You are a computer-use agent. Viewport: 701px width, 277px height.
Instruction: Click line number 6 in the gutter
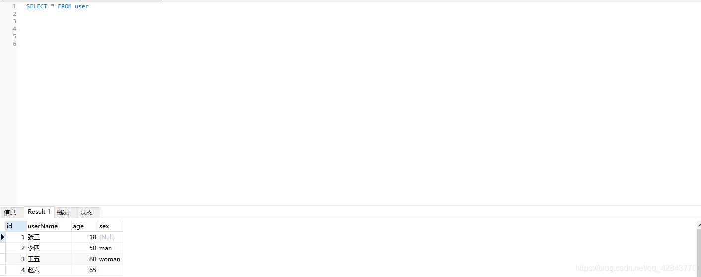(x=14, y=44)
